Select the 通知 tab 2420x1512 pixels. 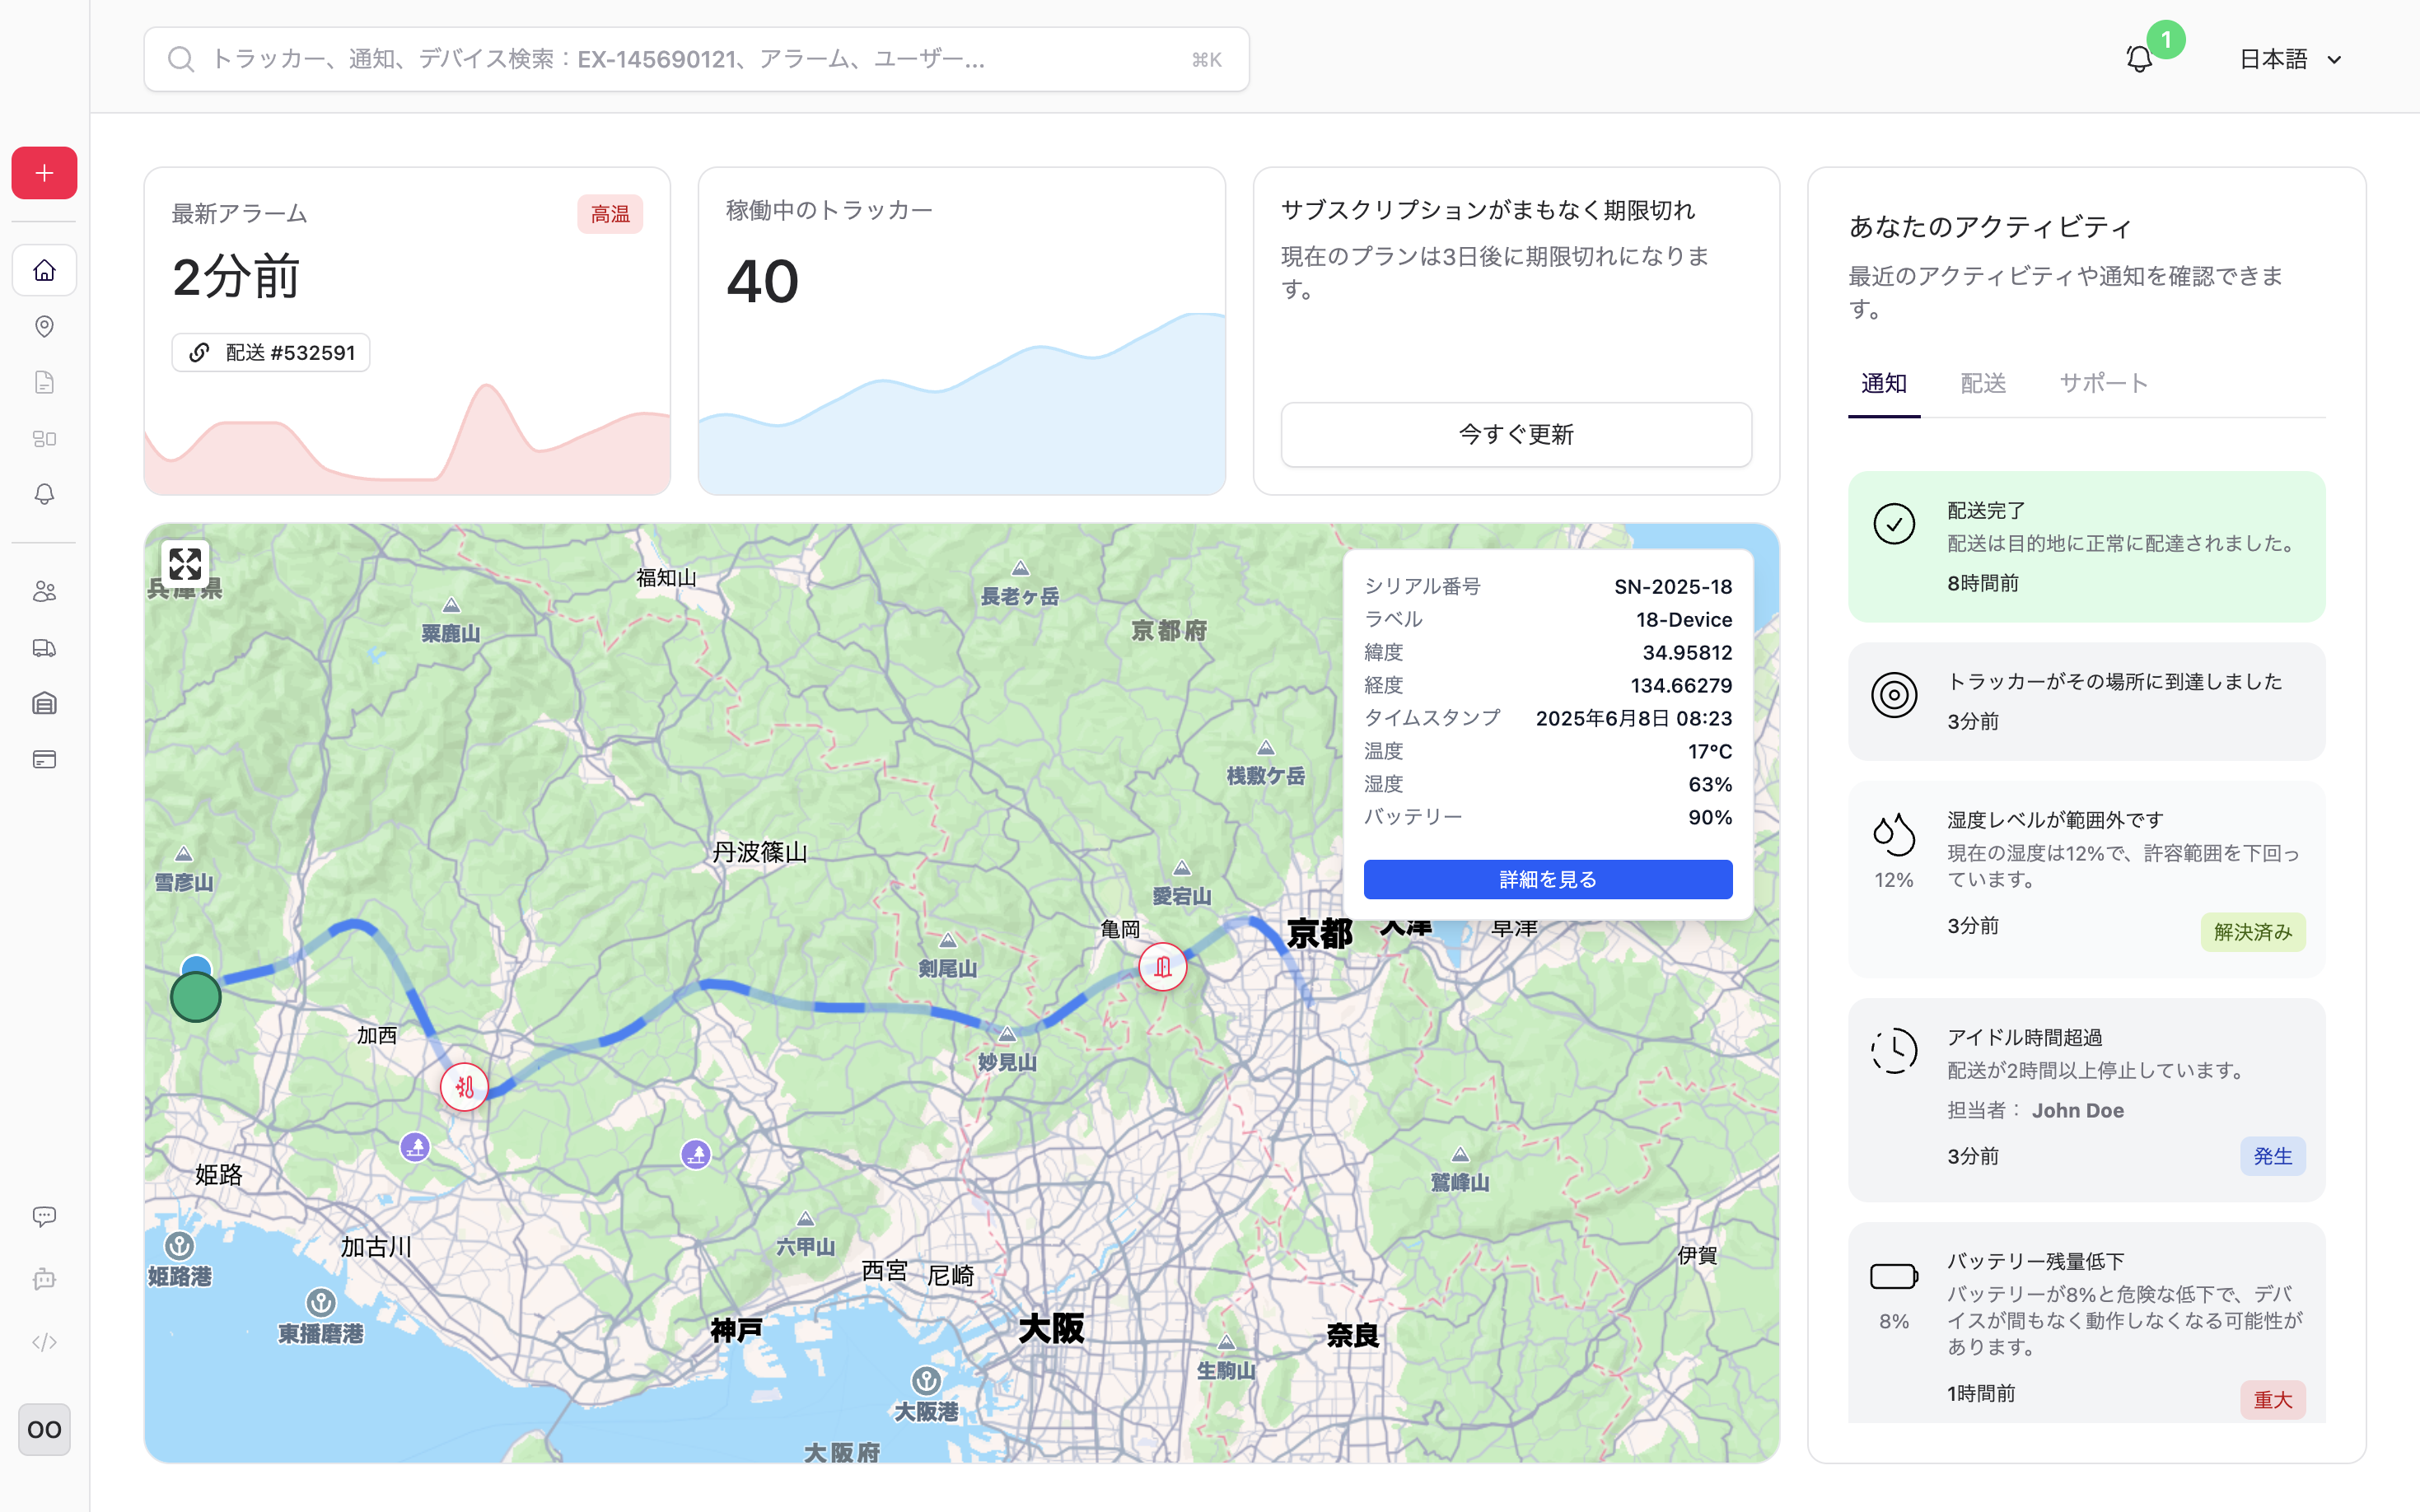coord(1883,383)
